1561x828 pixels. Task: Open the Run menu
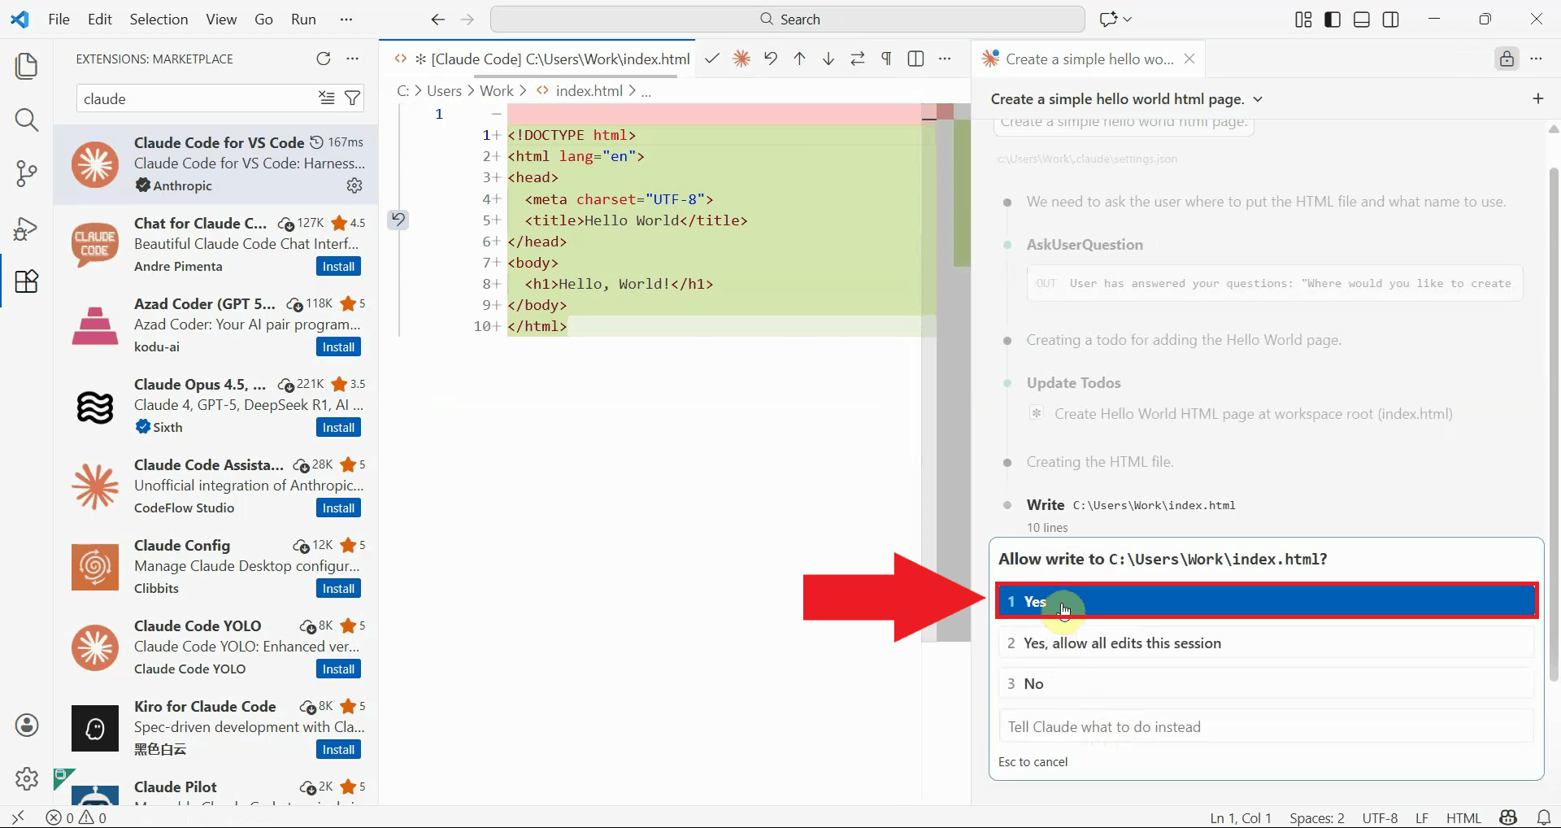303,19
